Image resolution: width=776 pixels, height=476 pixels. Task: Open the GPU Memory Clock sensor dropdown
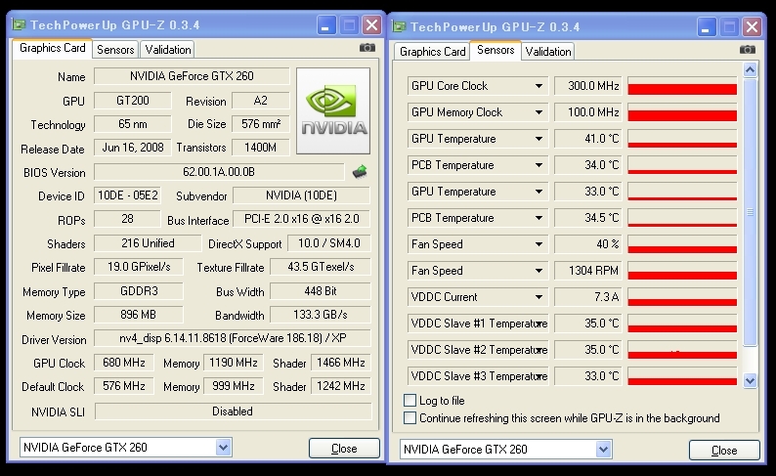(539, 112)
